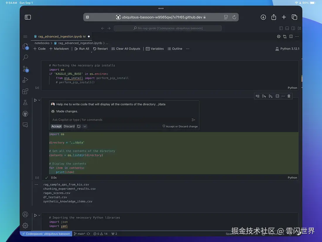Run the Copilot-edited cell
The height and width of the screenshot is (242, 322).
pos(35,100)
